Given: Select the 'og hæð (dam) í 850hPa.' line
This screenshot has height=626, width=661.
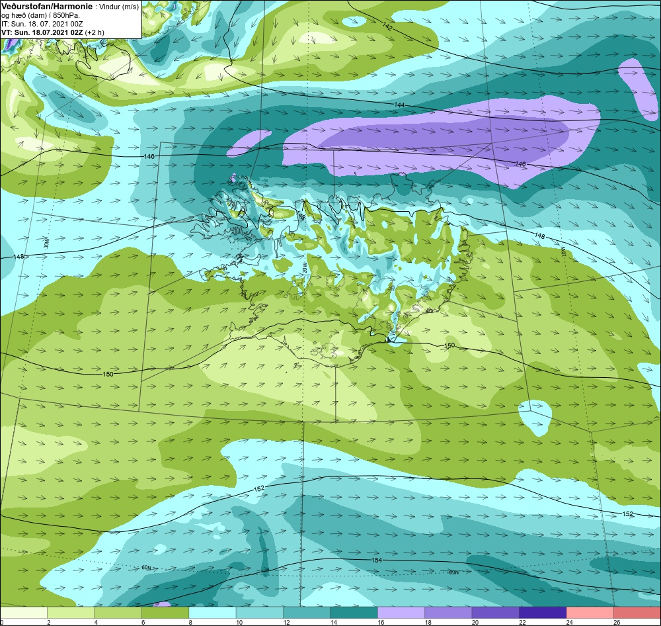Looking at the screenshot, I should (x=40, y=15).
